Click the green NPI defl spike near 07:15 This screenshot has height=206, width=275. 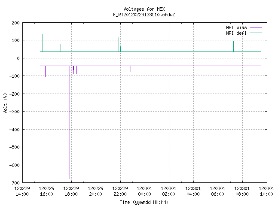tap(233, 46)
